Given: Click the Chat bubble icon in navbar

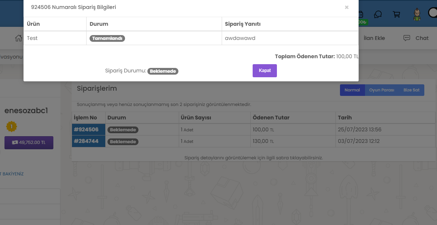Looking at the screenshot, I should (x=407, y=38).
